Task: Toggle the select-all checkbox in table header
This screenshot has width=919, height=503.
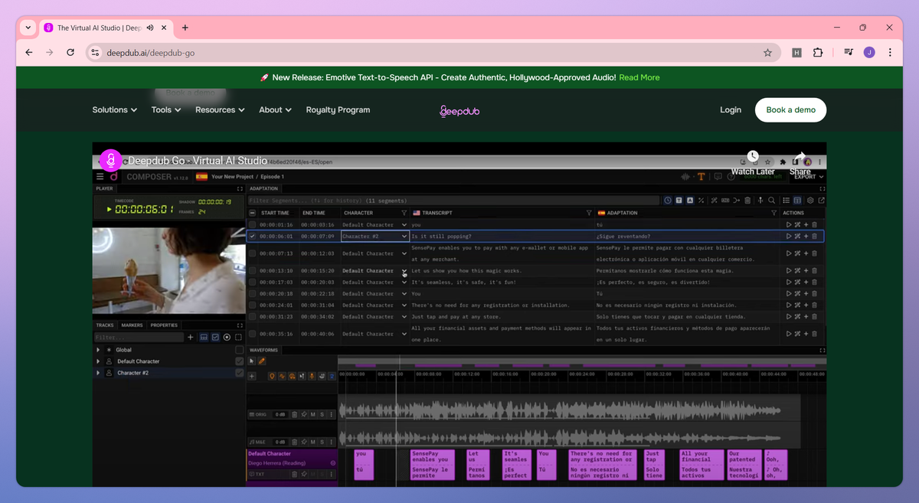Action: (253, 213)
